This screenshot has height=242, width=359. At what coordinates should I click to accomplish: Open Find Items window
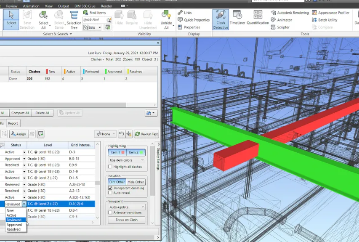[95, 13]
